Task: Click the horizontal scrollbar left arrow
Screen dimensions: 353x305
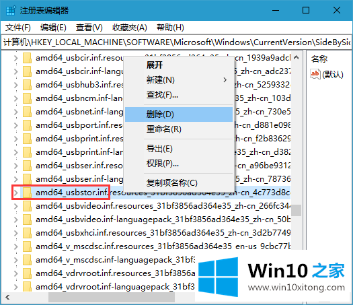Action: coord(7,297)
